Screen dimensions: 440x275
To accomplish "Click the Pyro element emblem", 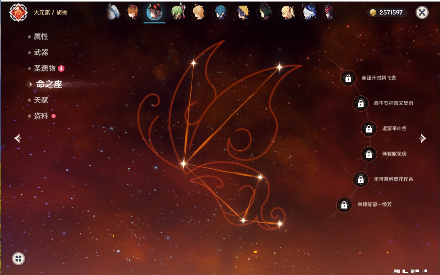I will click(x=18, y=12).
